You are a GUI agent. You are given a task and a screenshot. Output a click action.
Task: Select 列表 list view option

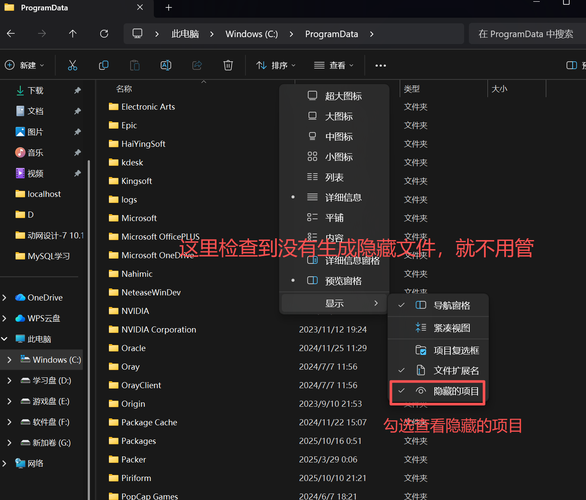coord(334,177)
